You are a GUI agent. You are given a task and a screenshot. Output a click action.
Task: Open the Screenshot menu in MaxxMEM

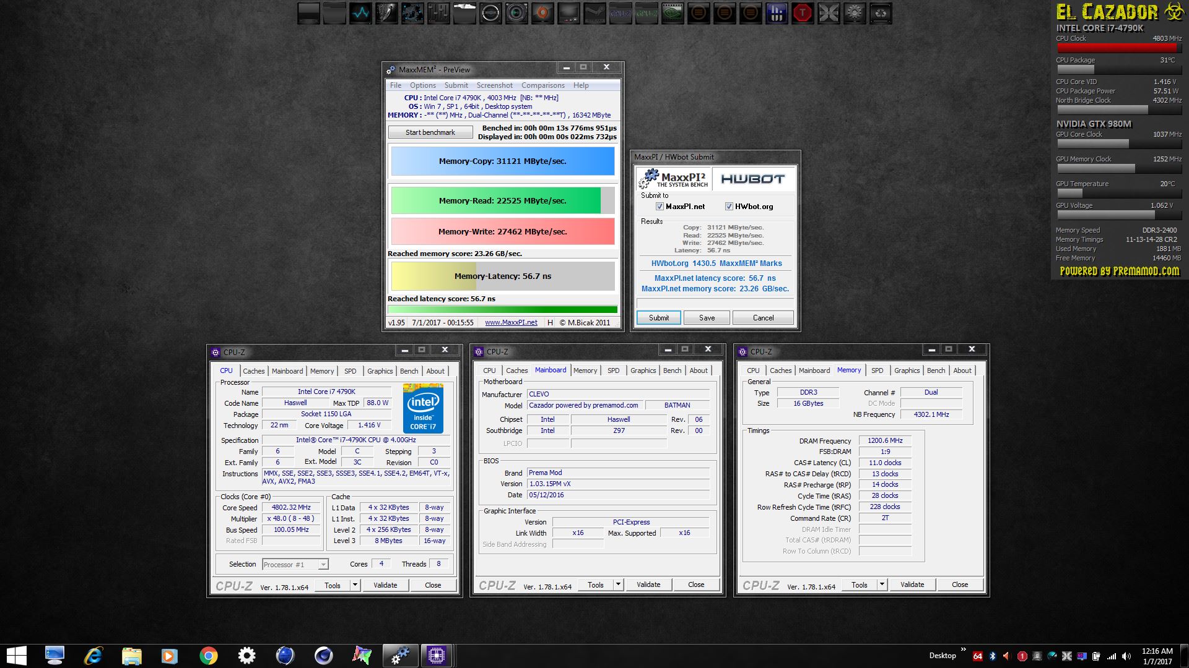(x=495, y=85)
